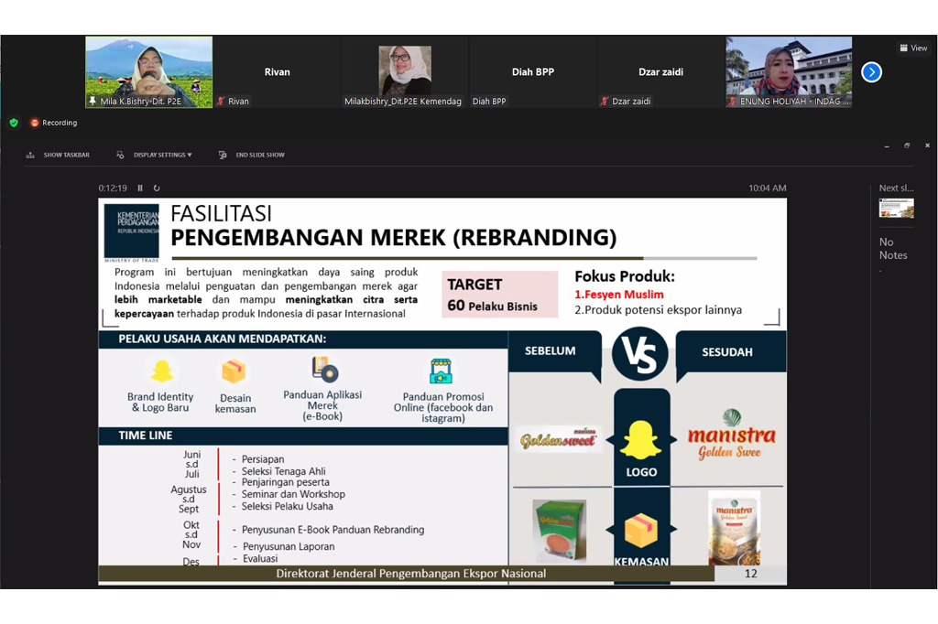Click the 10:04 AM clock display
Screen dimensions: 938x624
[x=768, y=188]
